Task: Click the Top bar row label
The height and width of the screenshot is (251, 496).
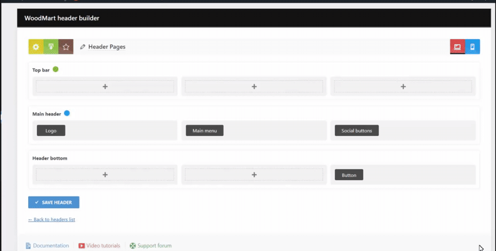Action: [x=41, y=70]
